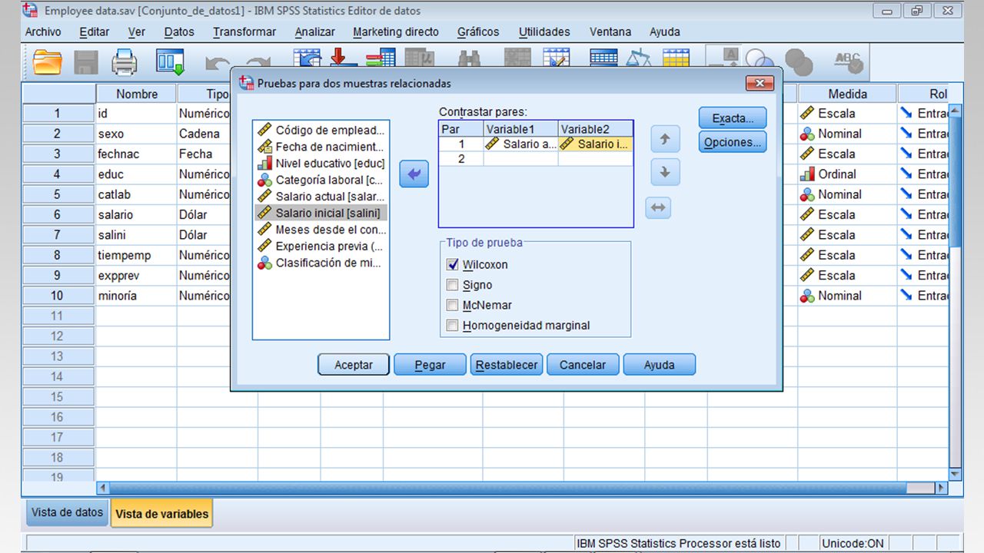Image resolution: width=984 pixels, height=553 pixels.
Task: Click the Ordinal measure cell for educ
Action: (847, 174)
